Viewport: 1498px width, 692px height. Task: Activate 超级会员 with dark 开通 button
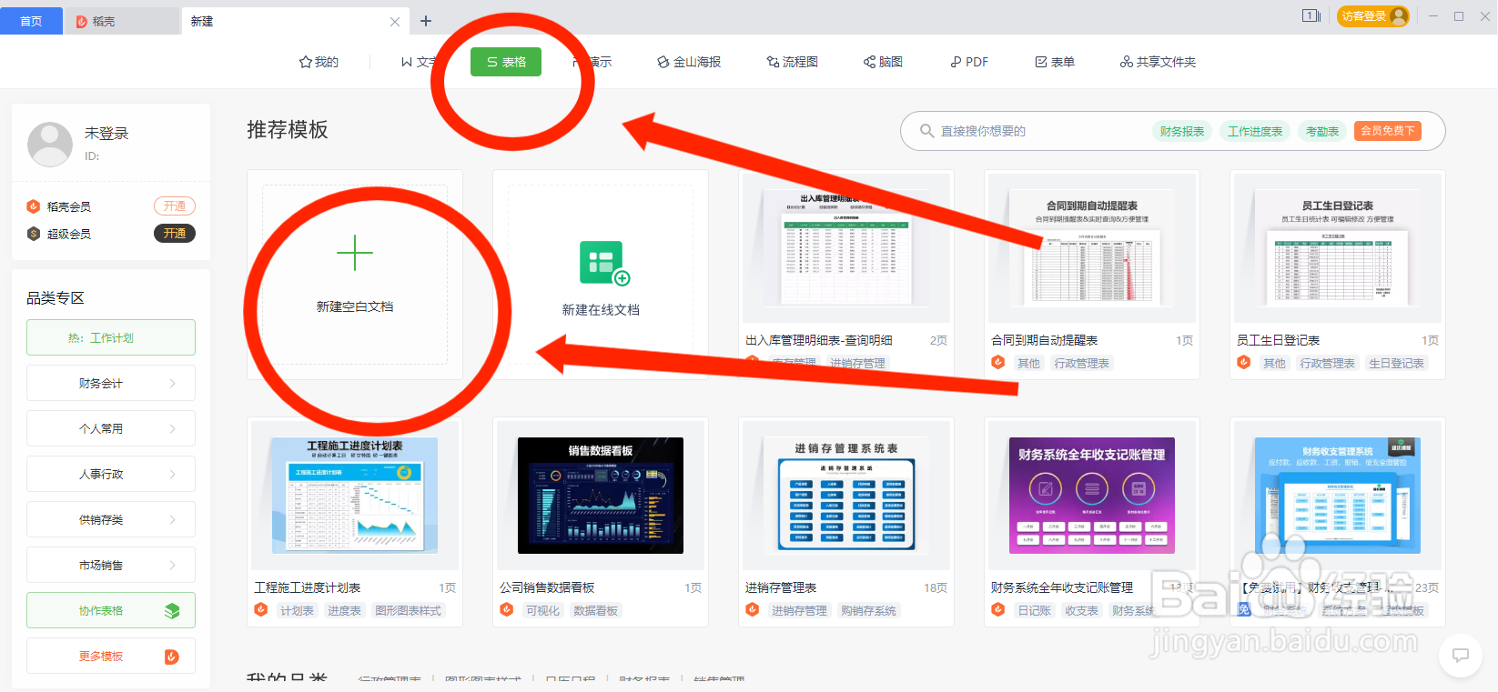click(x=175, y=234)
